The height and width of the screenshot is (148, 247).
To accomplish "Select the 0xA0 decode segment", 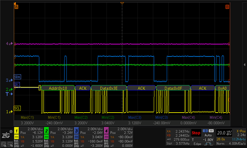I will pos(222,88).
